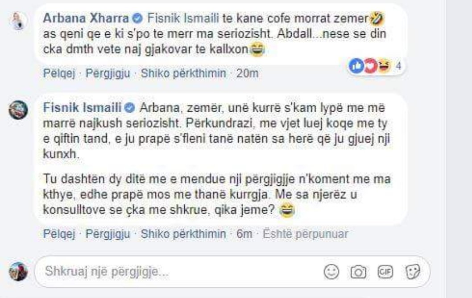Image resolution: width=472 pixels, height=298 pixels.
Task: Click Fisnik Ismaili's profile picture
Action: 19,110
